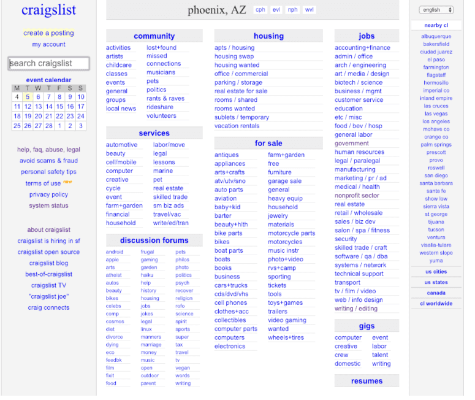The width and height of the screenshot is (475, 400).
Task: Open the domestic gigs link
Action: tap(348, 364)
